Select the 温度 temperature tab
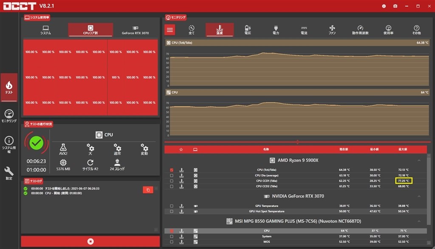The height and width of the screenshot is (249, 435). pyautogui.click(x=220, y=30)
